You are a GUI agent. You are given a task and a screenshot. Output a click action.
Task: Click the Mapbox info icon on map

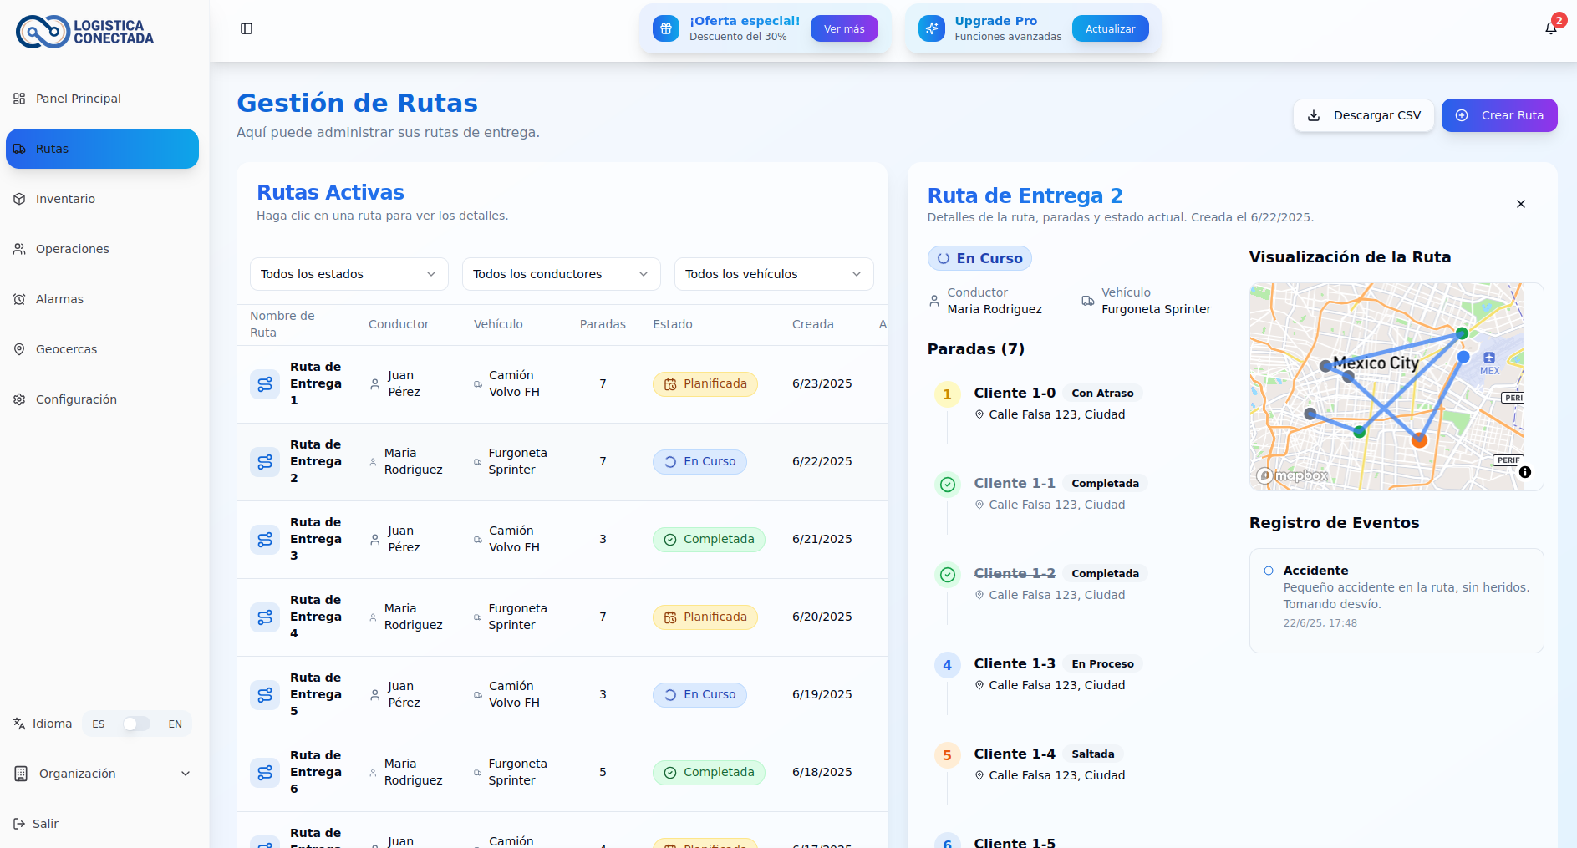click(1525, 472)
